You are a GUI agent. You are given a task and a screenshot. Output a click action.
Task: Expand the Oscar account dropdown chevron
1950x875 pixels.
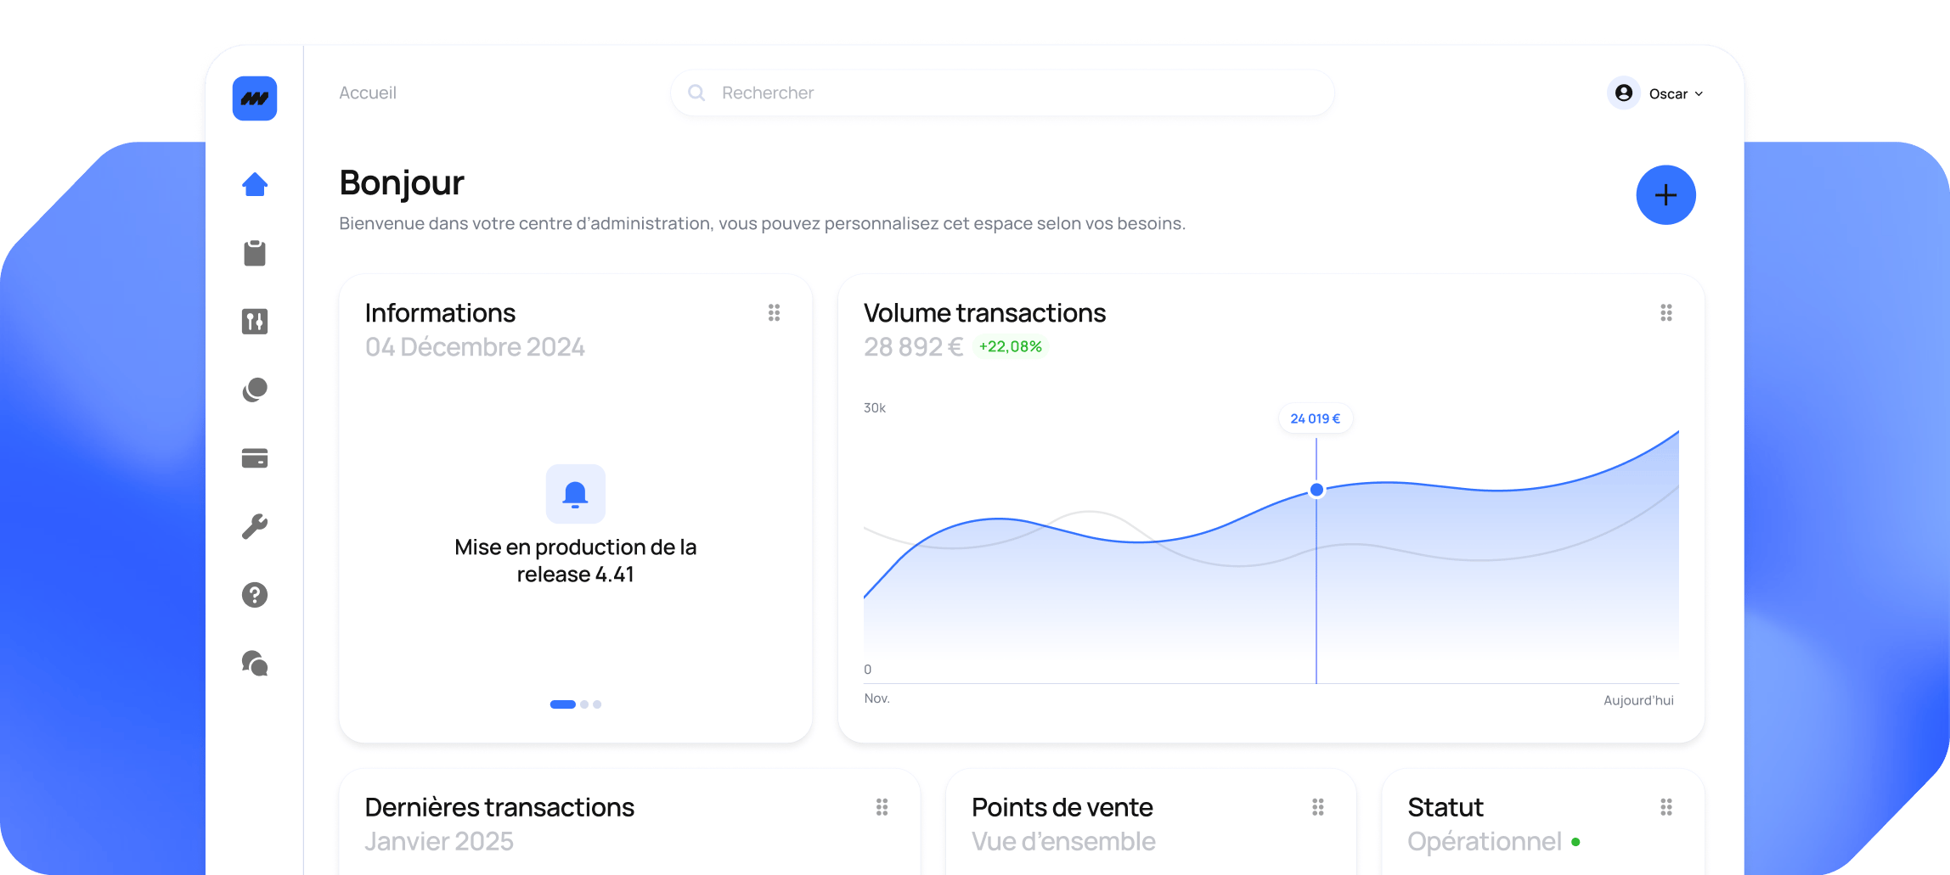[x=1699, y=94]
